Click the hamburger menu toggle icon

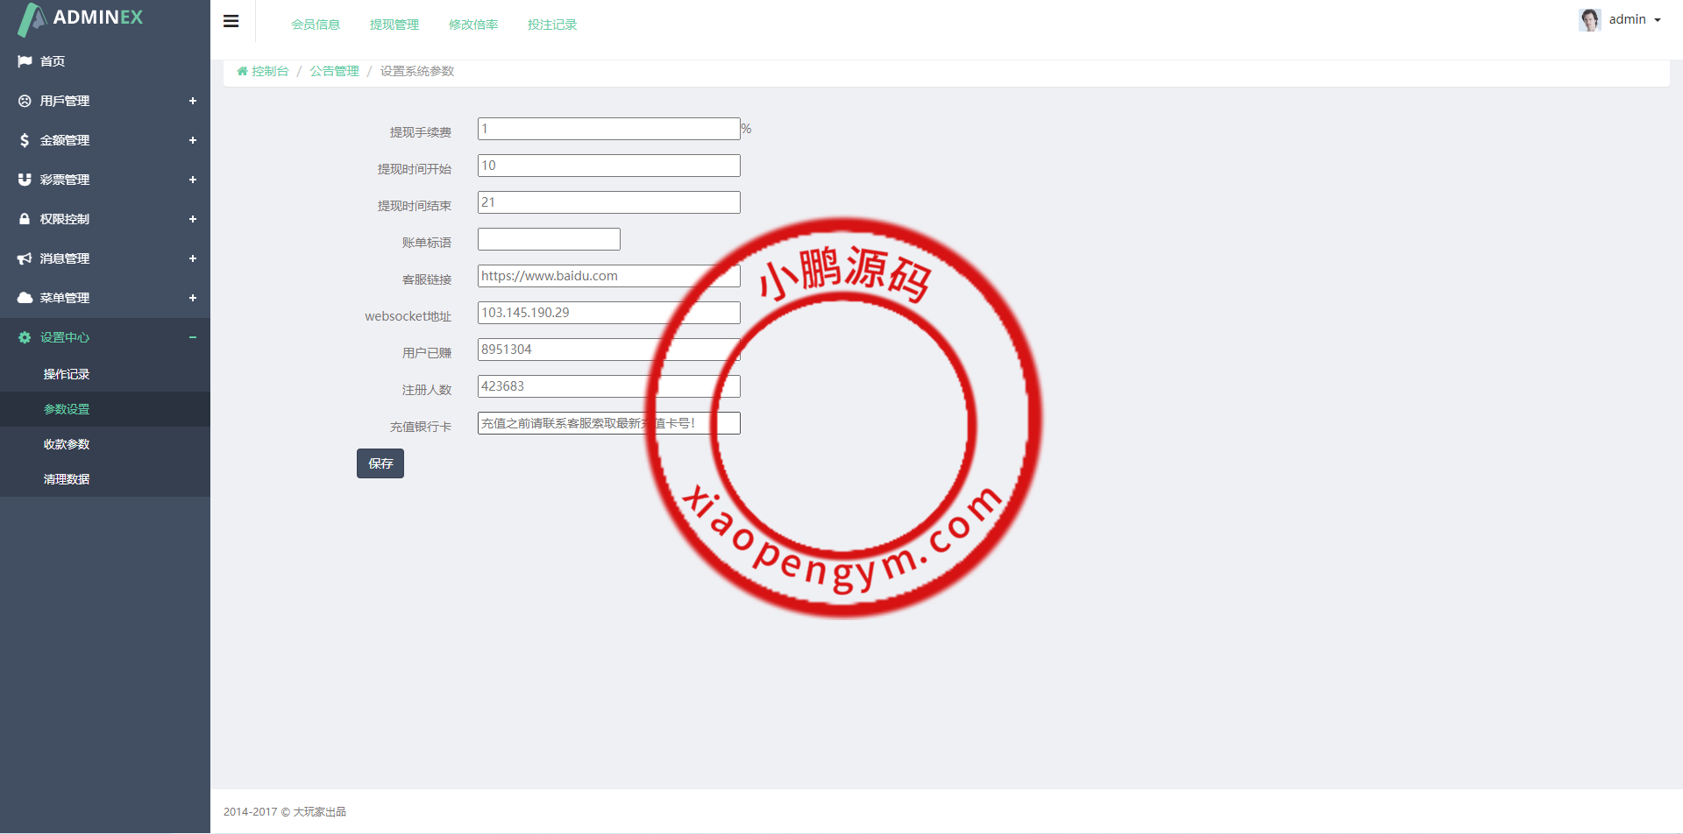(x=231, y=22)
